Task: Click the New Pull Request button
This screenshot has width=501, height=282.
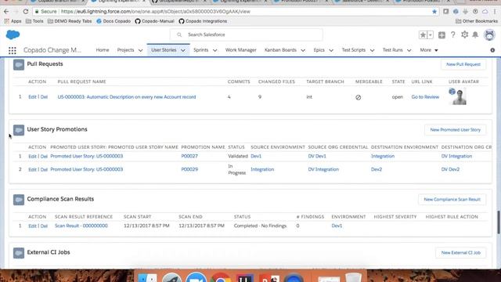Action: tap(463, 64)
